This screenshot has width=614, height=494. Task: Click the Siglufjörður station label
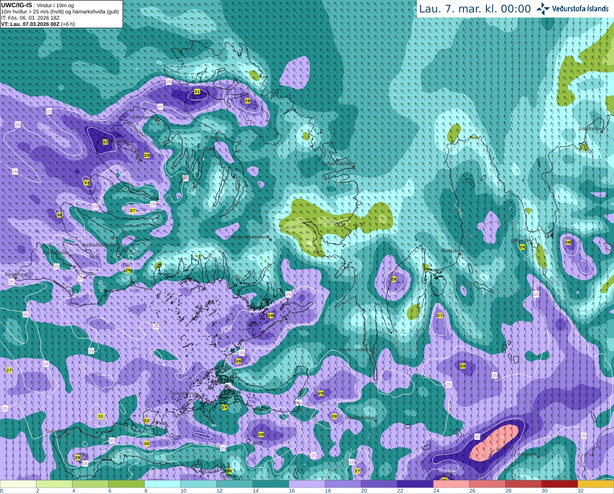point(590,129)
